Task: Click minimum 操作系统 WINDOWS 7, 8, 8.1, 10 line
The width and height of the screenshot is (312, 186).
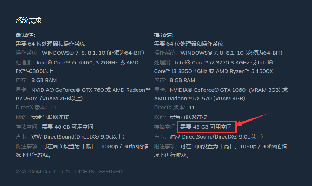Action: coord(80,53)
